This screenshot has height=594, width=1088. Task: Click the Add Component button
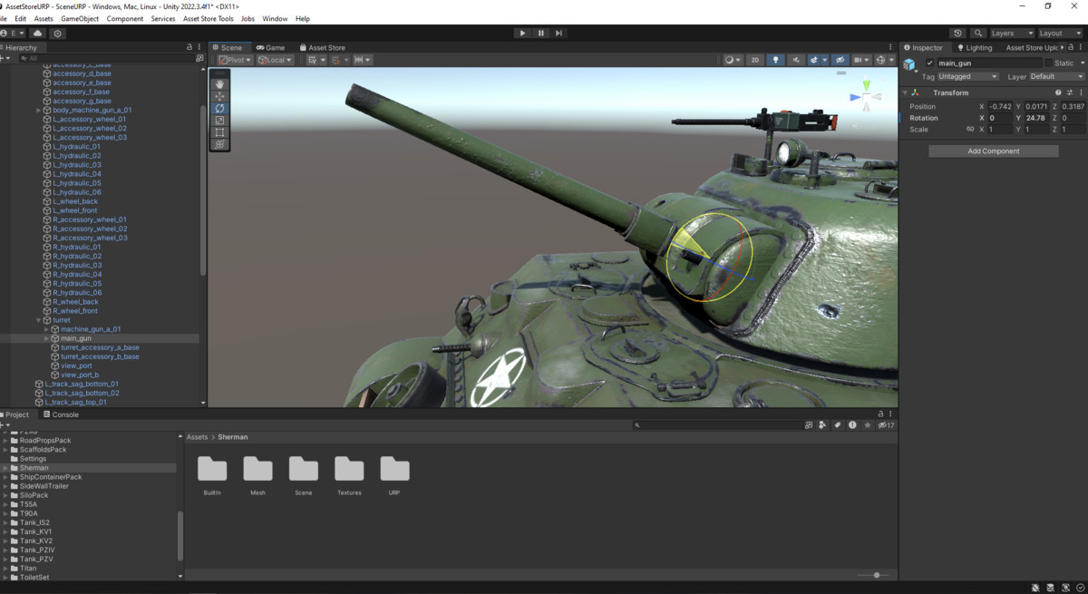coord(994,151)
